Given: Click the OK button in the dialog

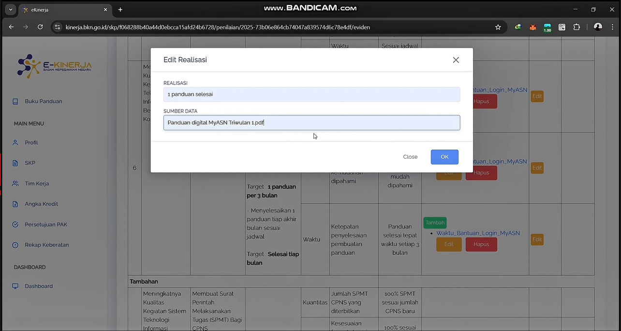Looking at the screenshot, I should click(x=444, y=157).
